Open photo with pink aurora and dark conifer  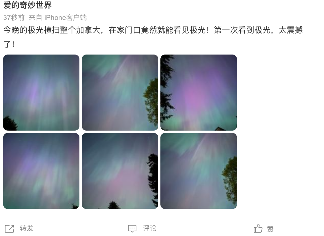[x=120, y=171]
